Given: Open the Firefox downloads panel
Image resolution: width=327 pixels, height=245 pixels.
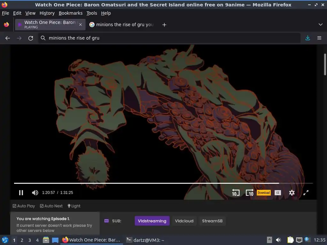Looking at the screenshot, I should [308, 38].
